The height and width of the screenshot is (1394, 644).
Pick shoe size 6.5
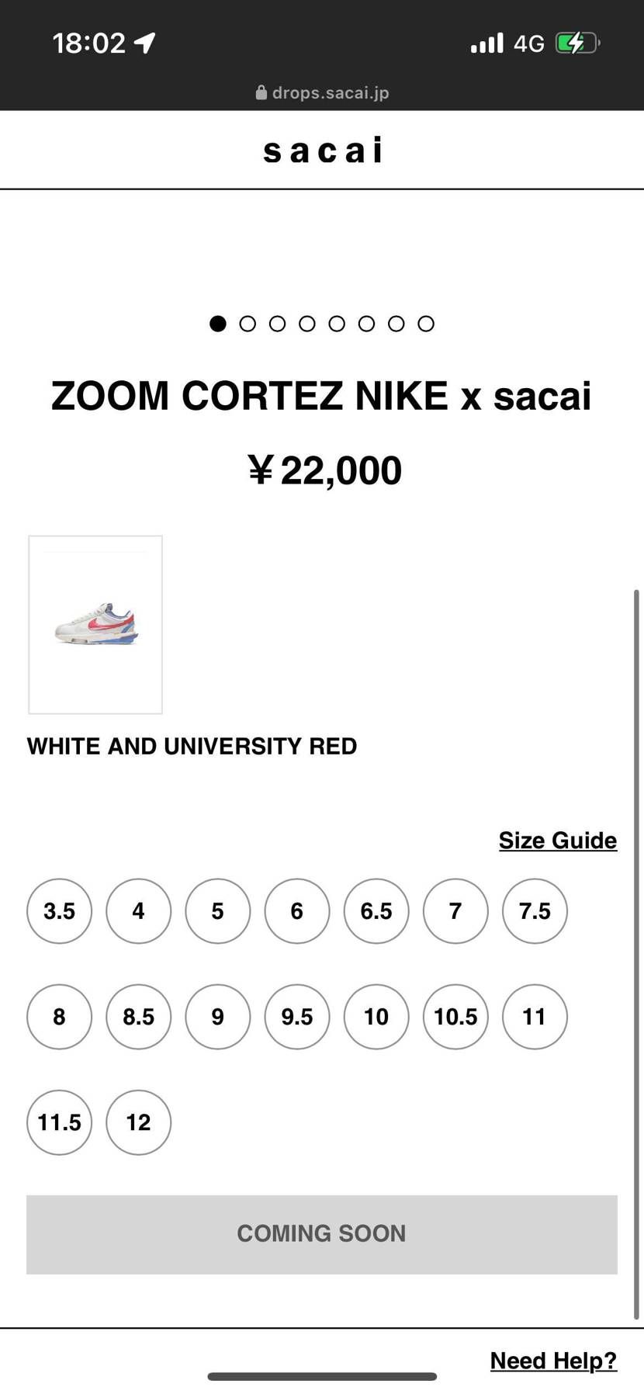376,911
